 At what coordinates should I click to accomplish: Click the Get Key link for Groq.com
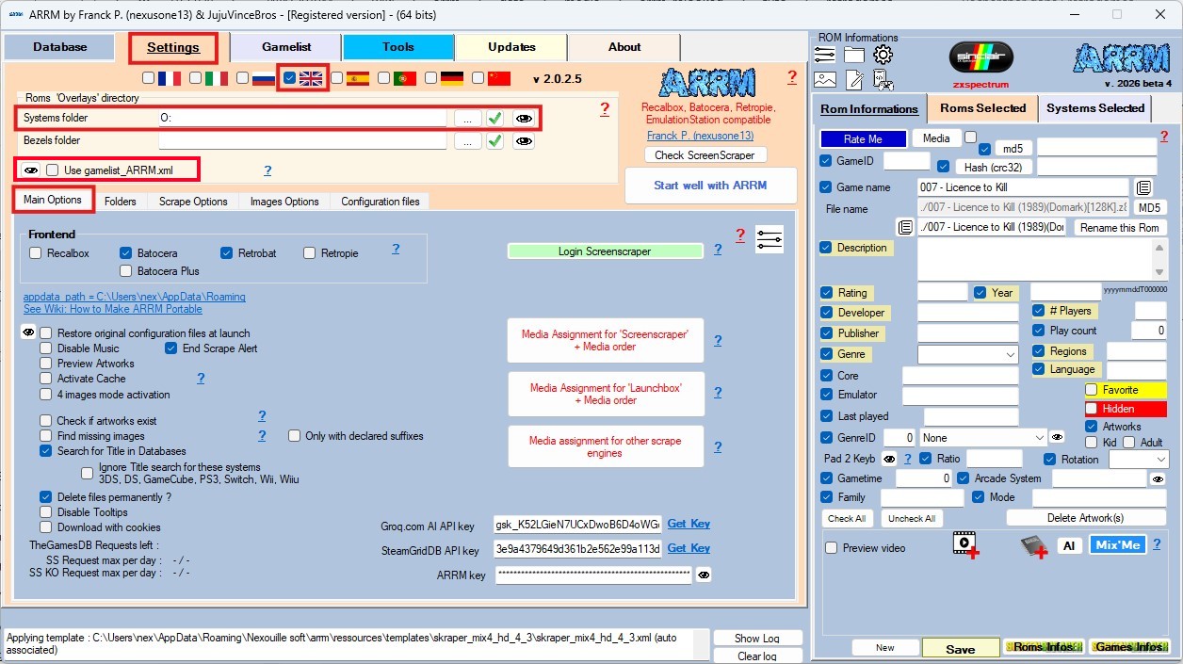click(689, 524)
